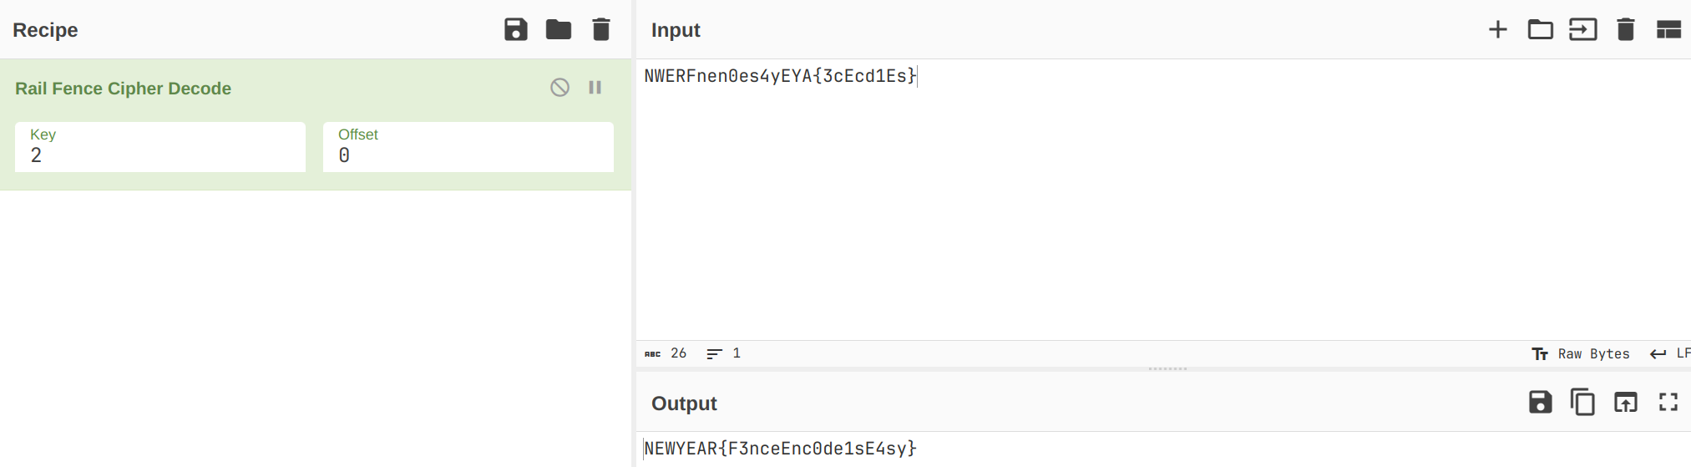Copy raw output to clipboard
The height and width of the screenshot is (467, 1691).
coord(1582,403)
